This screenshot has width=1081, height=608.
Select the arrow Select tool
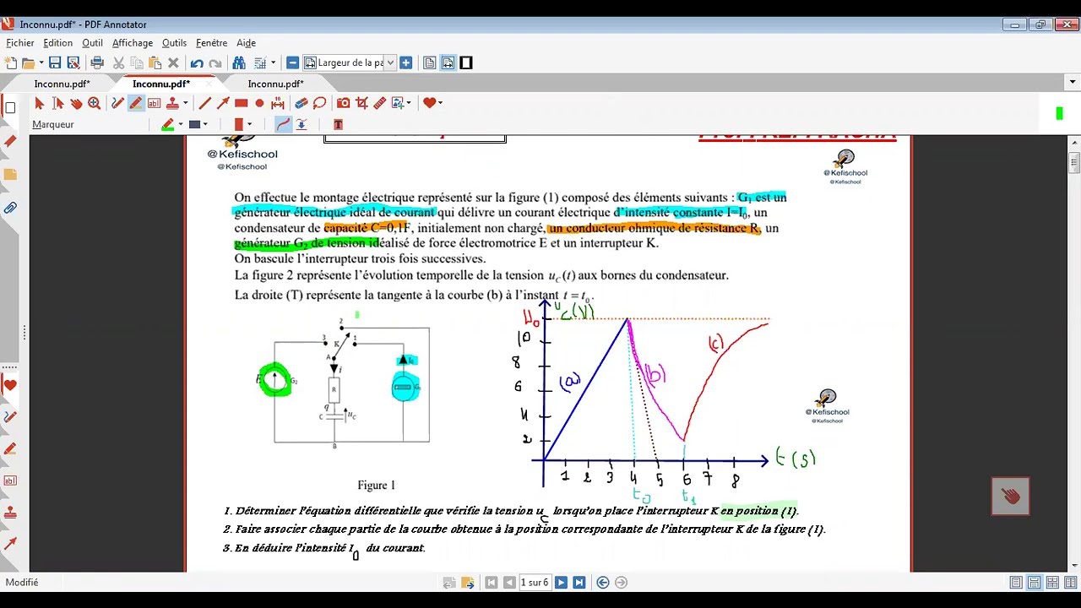[39, 103]
